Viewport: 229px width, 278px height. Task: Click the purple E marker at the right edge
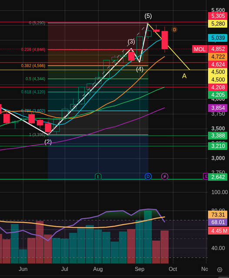tap(206, 176)
